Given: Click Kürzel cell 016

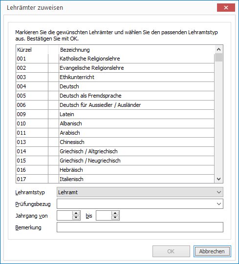Looking at the screenshot, I should pos(32,170).
